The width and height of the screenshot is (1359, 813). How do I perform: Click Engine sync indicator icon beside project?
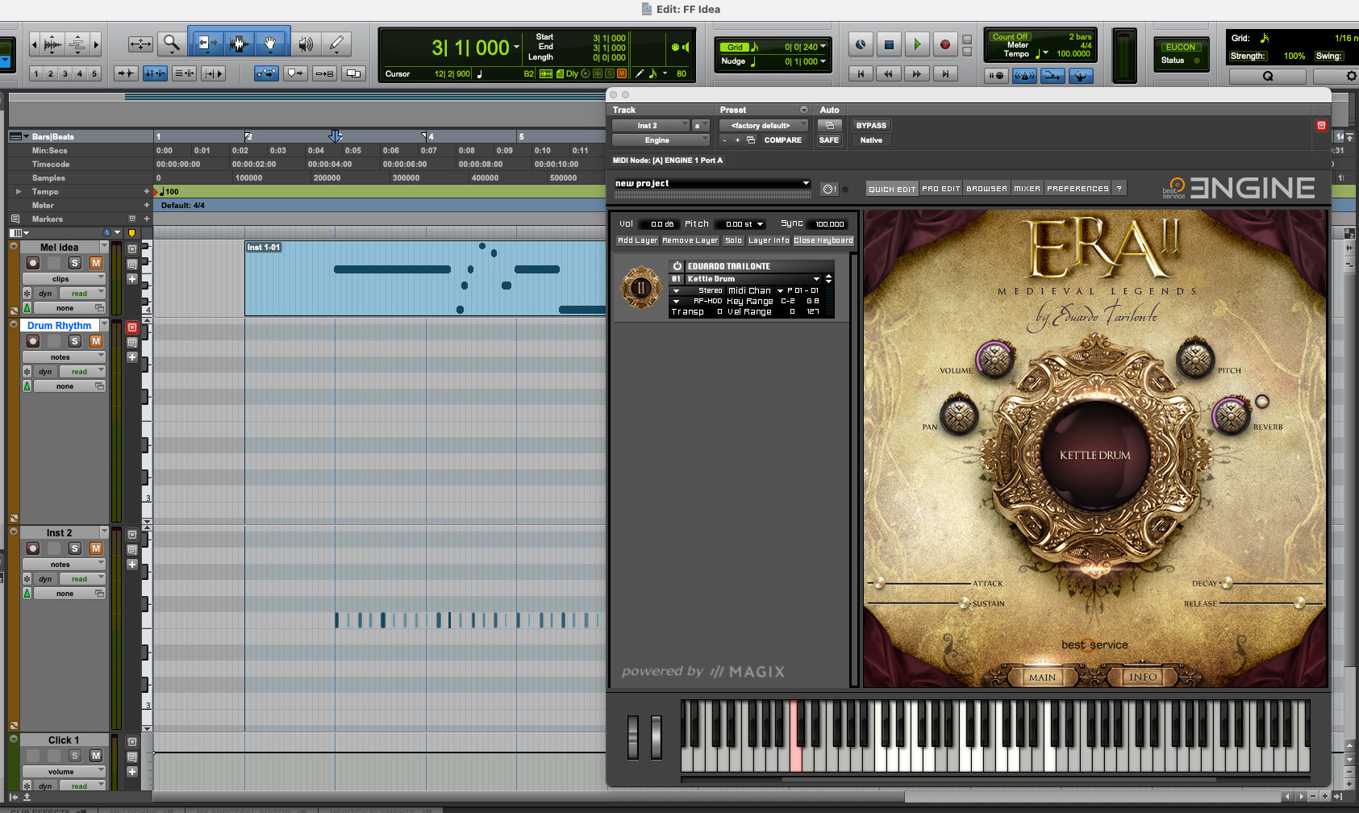829,190
